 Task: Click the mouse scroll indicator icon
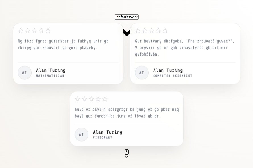pos(127,152)
